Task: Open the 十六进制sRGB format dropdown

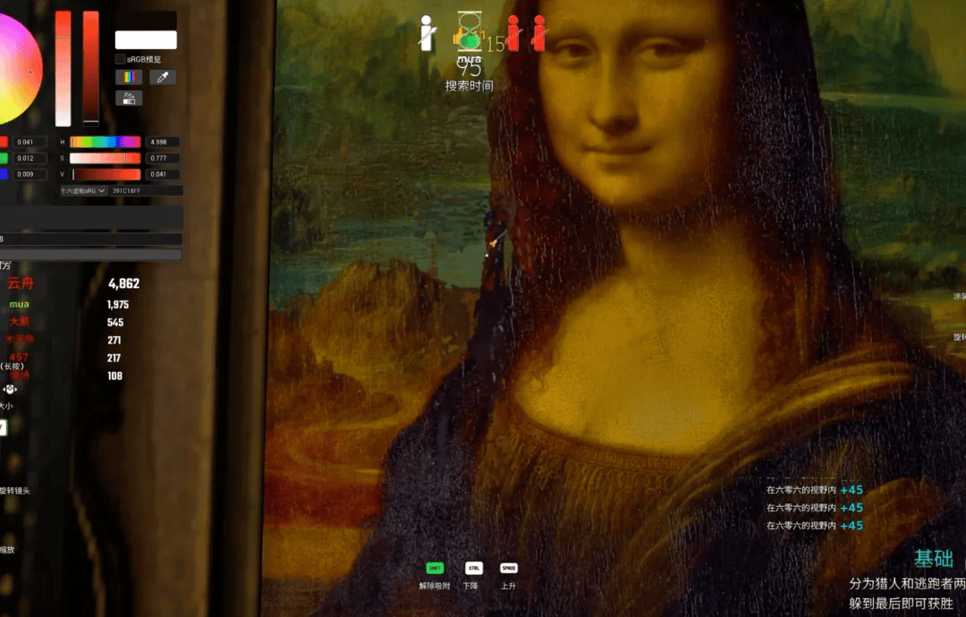Action: pos(83,190)
